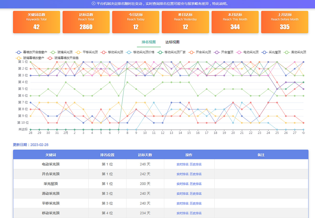Screen dimensions: 315x218
Task: Toggle the 幕墙改开启扇窗户 legend series
Action: 31,52
